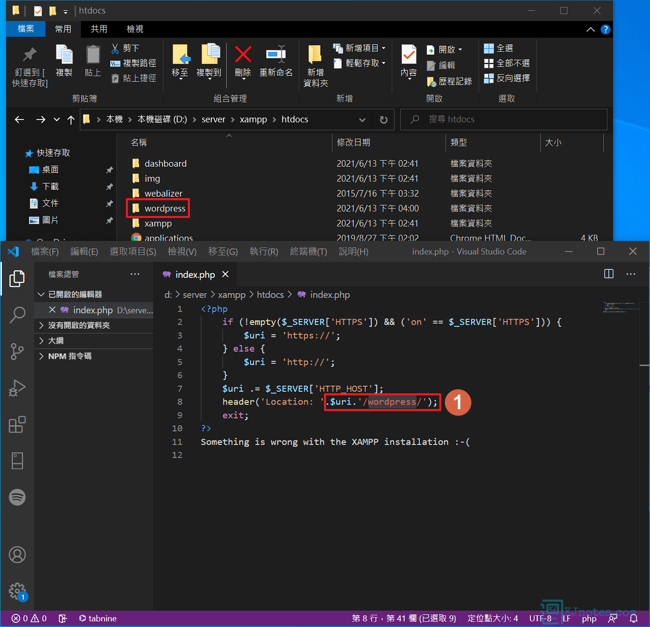Open the errors and warnings indicator
The image size is (650, 627).
tap(29, 618)
